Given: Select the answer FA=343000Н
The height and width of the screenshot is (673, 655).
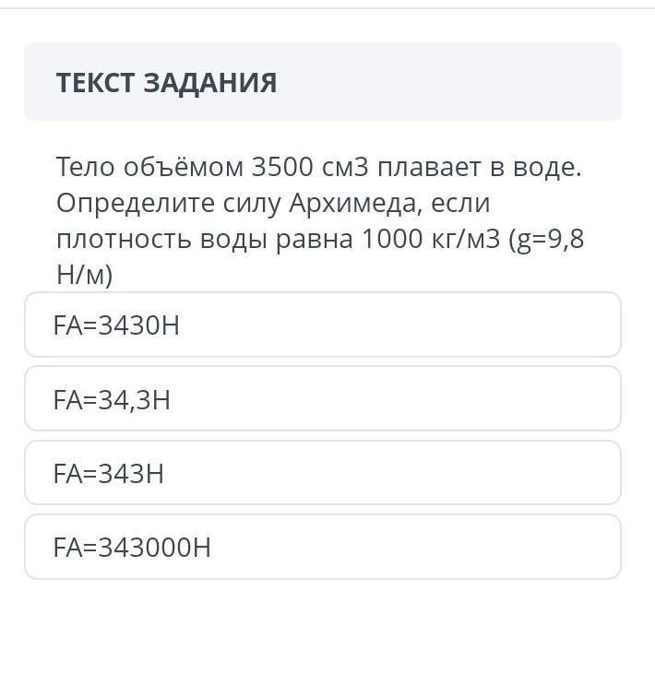Looking at the screenshot, I should [x=322, y=547].
